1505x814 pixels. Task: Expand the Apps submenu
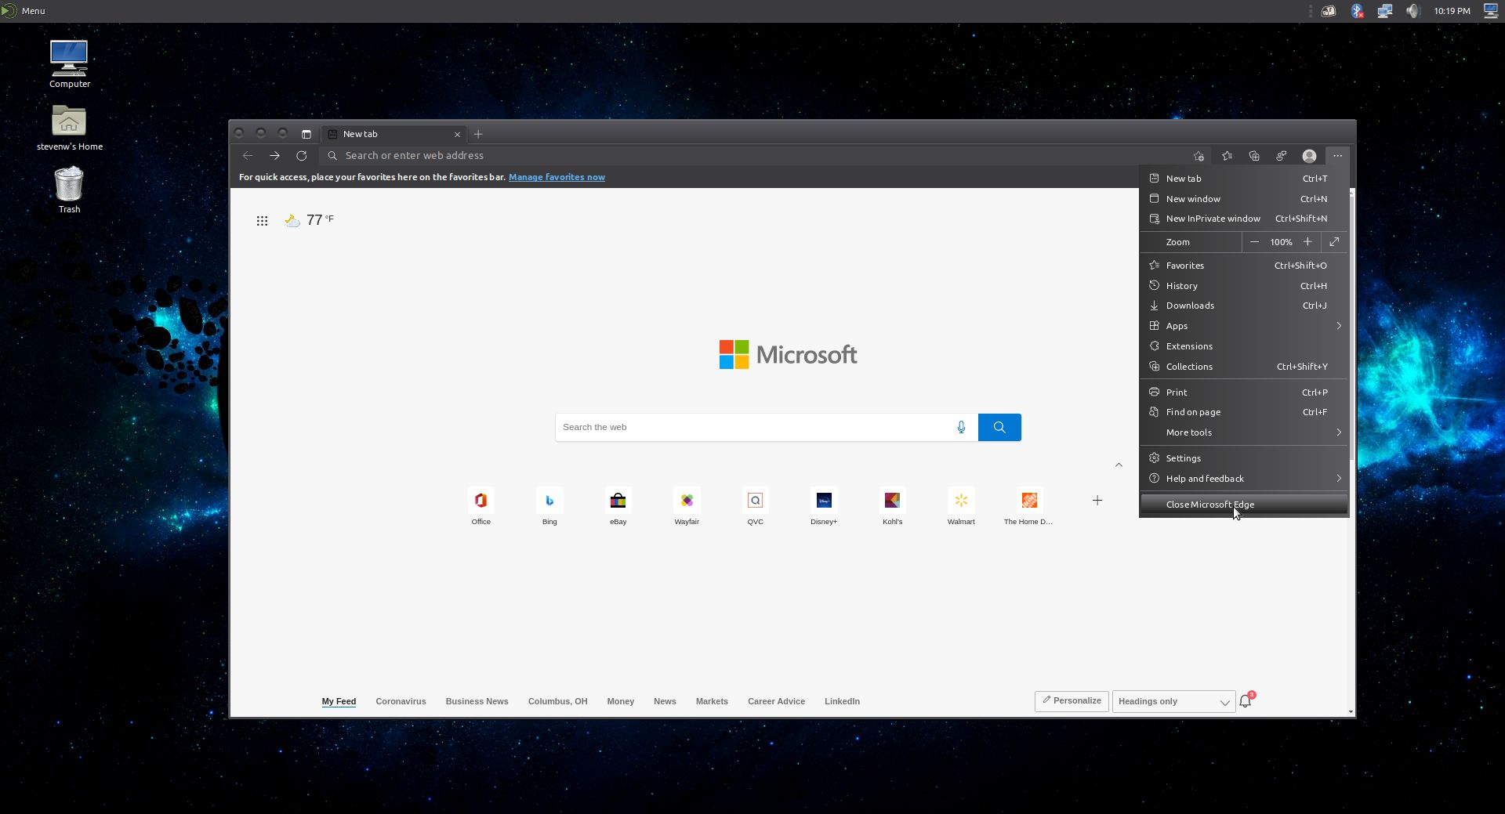[1244, 326]
